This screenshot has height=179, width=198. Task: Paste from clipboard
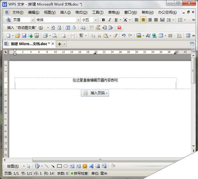[106, 36]
